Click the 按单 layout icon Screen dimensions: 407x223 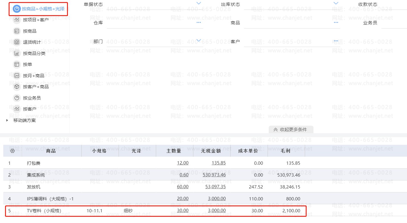coord(17,64)
